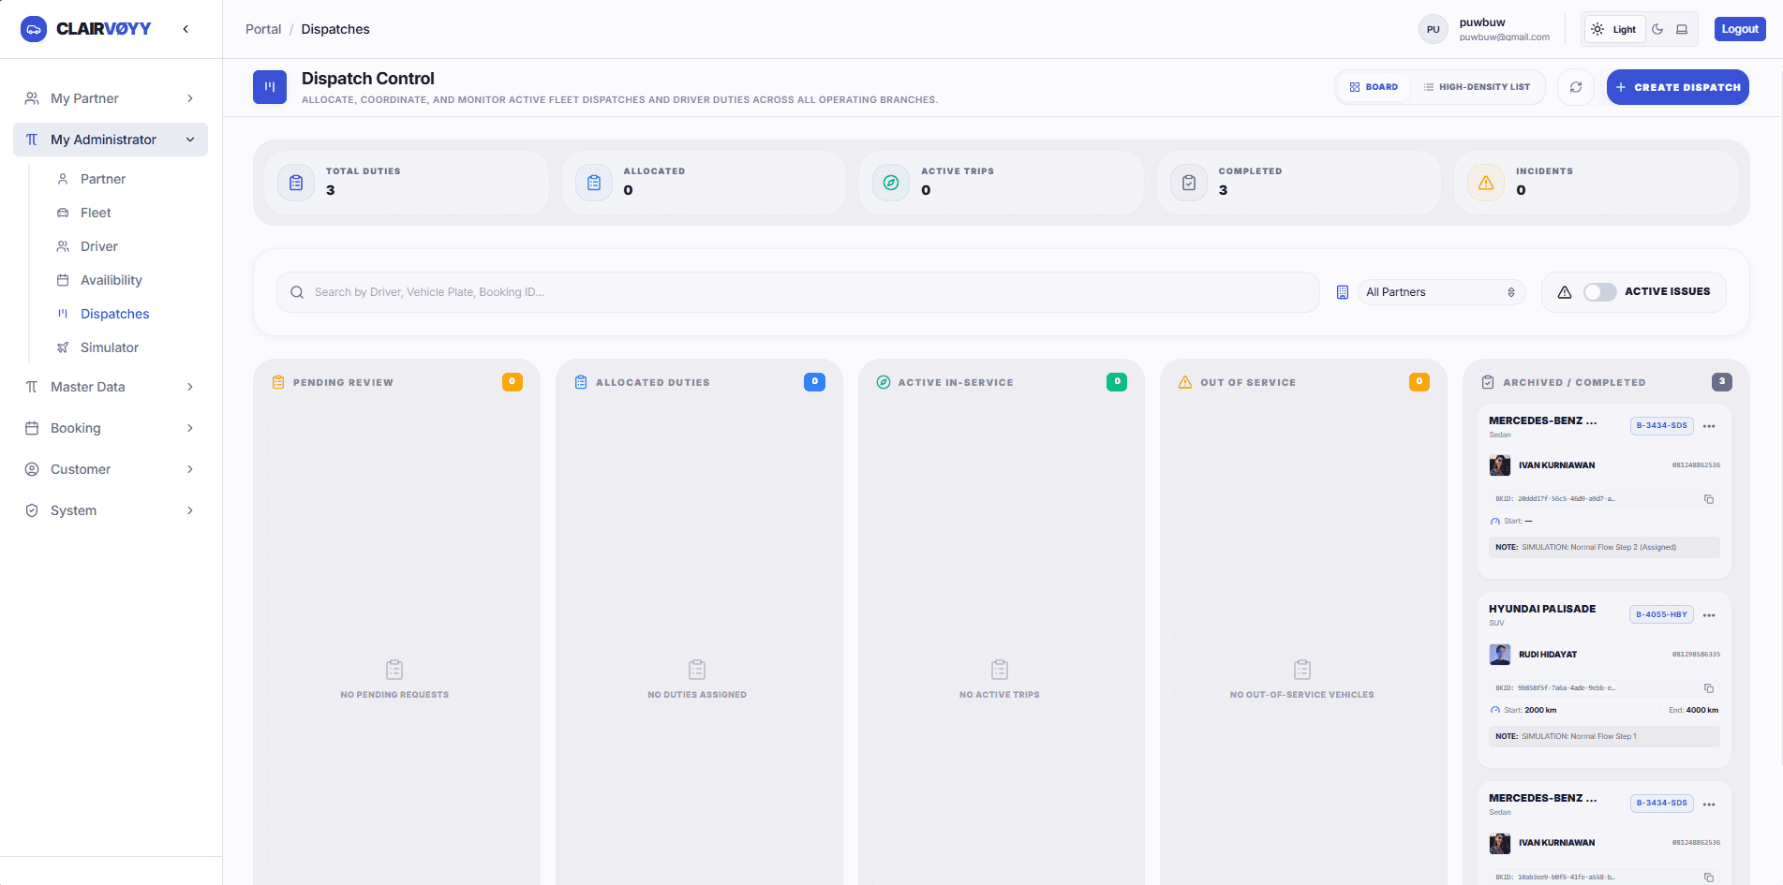1783x885 pixels.
Task: Click the Allocated Duties column icon
Action: pyautogui.click(x=581, y=382)
